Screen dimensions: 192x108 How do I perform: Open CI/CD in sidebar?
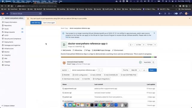click(x=6, y=35)
